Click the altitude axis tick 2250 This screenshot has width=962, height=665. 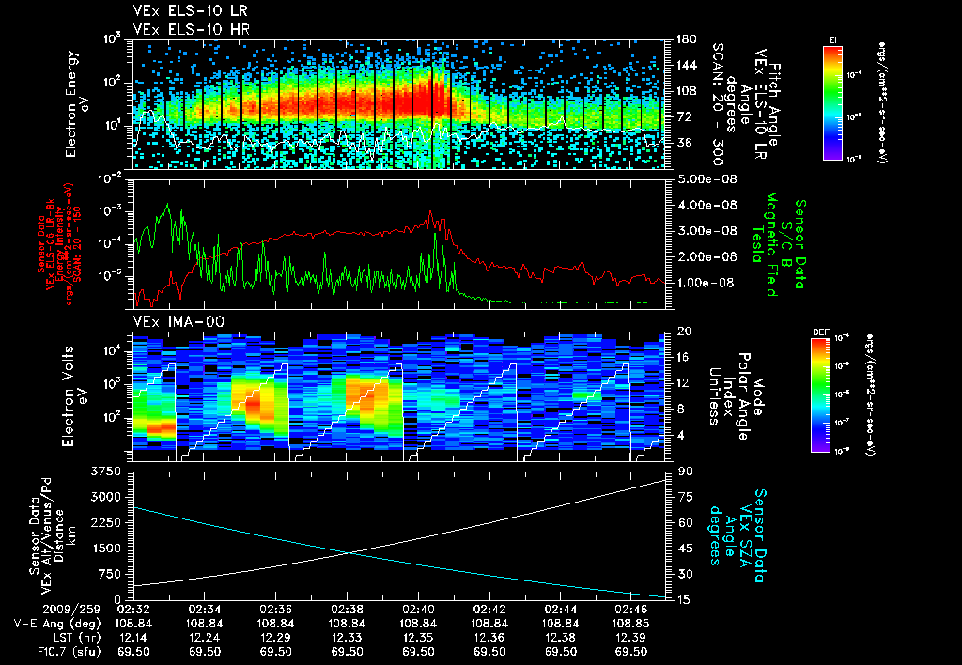(x=105, y=522)
